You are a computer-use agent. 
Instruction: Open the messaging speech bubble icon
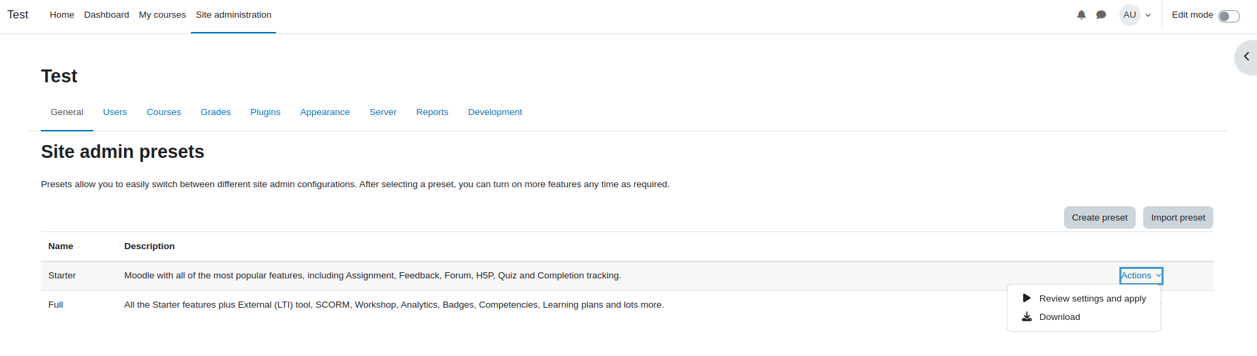click(x=1101, y=15)
